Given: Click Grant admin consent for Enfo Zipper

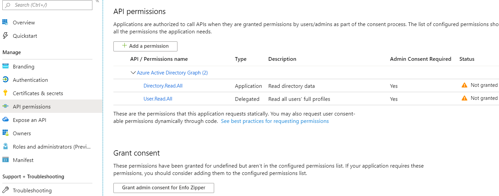Looking at the screenshot, I should tap(163, 188).
